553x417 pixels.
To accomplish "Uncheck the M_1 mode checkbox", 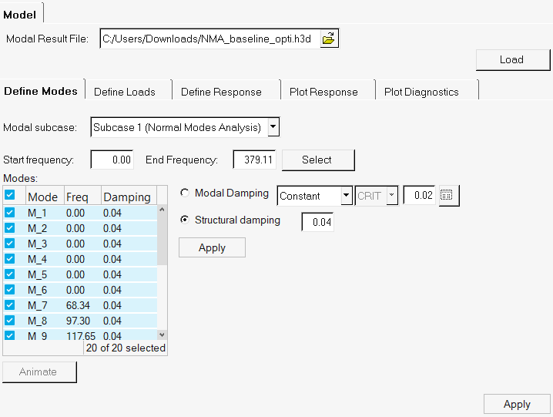I will pyautogui.click(x=10, y=213).
